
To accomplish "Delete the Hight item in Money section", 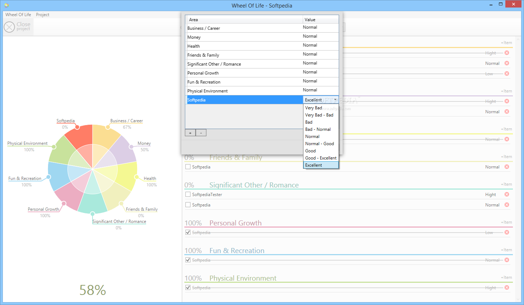I will [x=507, y=101].
